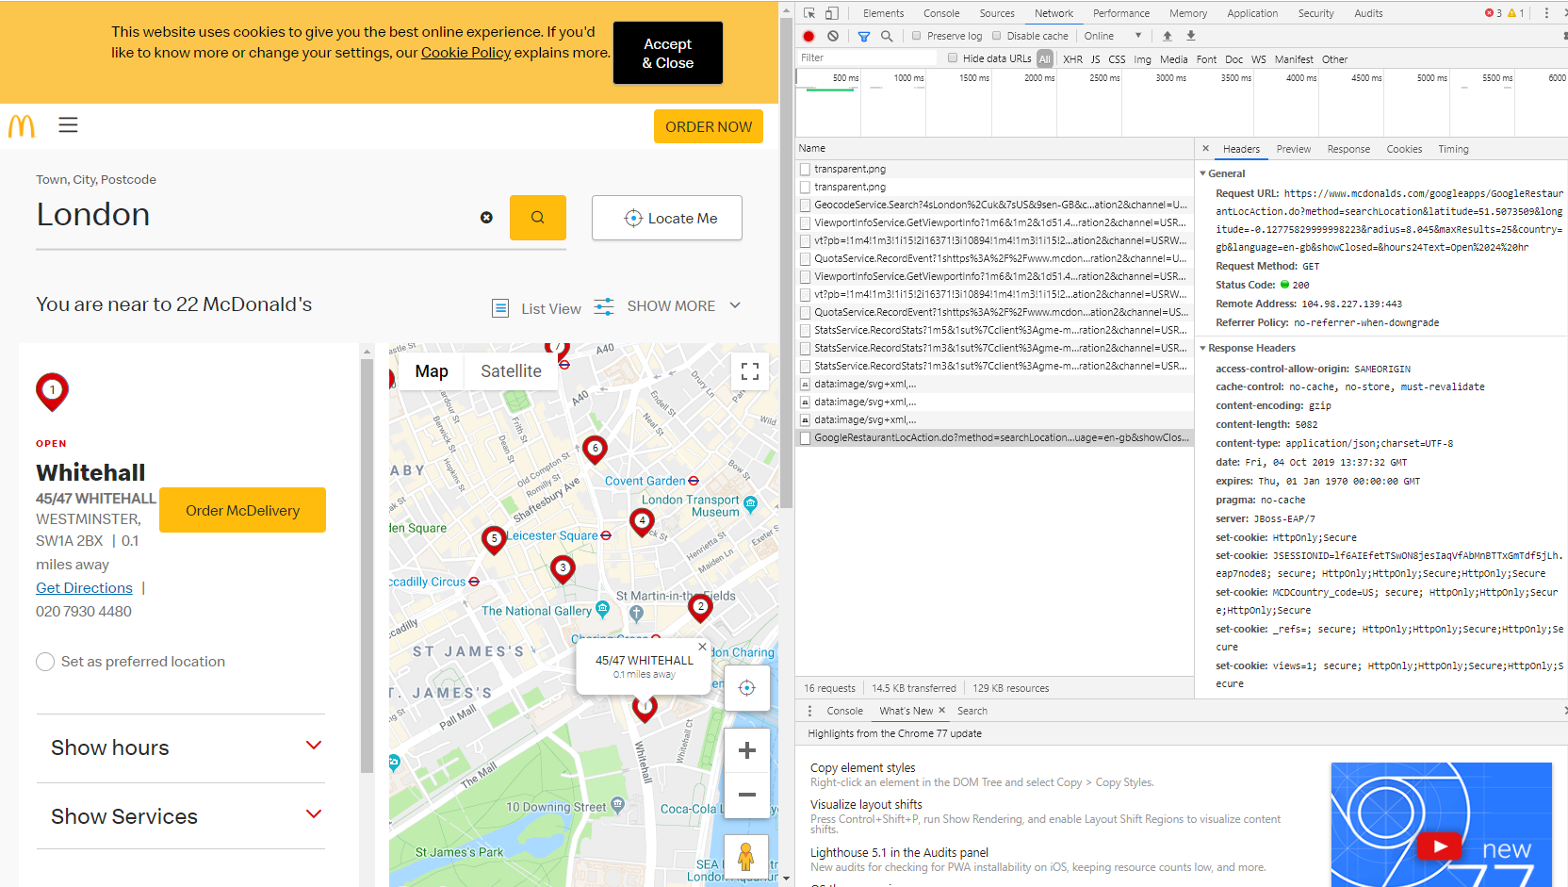Select Set as preferred location radio
Viewport: 1568px width, 887px height.
pyautogui.click(x=45, y=662)
